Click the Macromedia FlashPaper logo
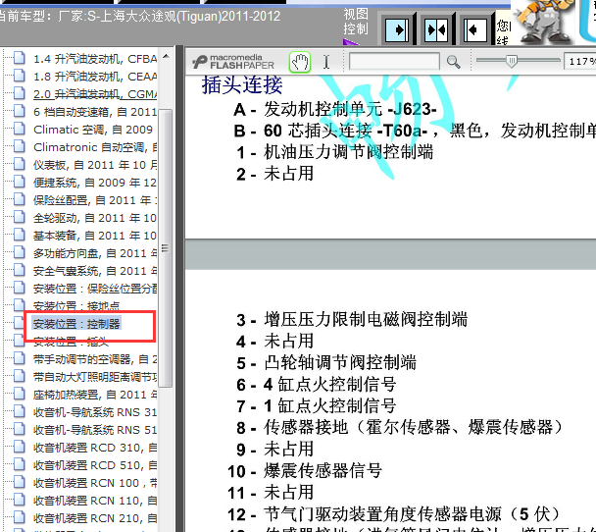Viewport: 596px width, 532px height. point(233,62)
